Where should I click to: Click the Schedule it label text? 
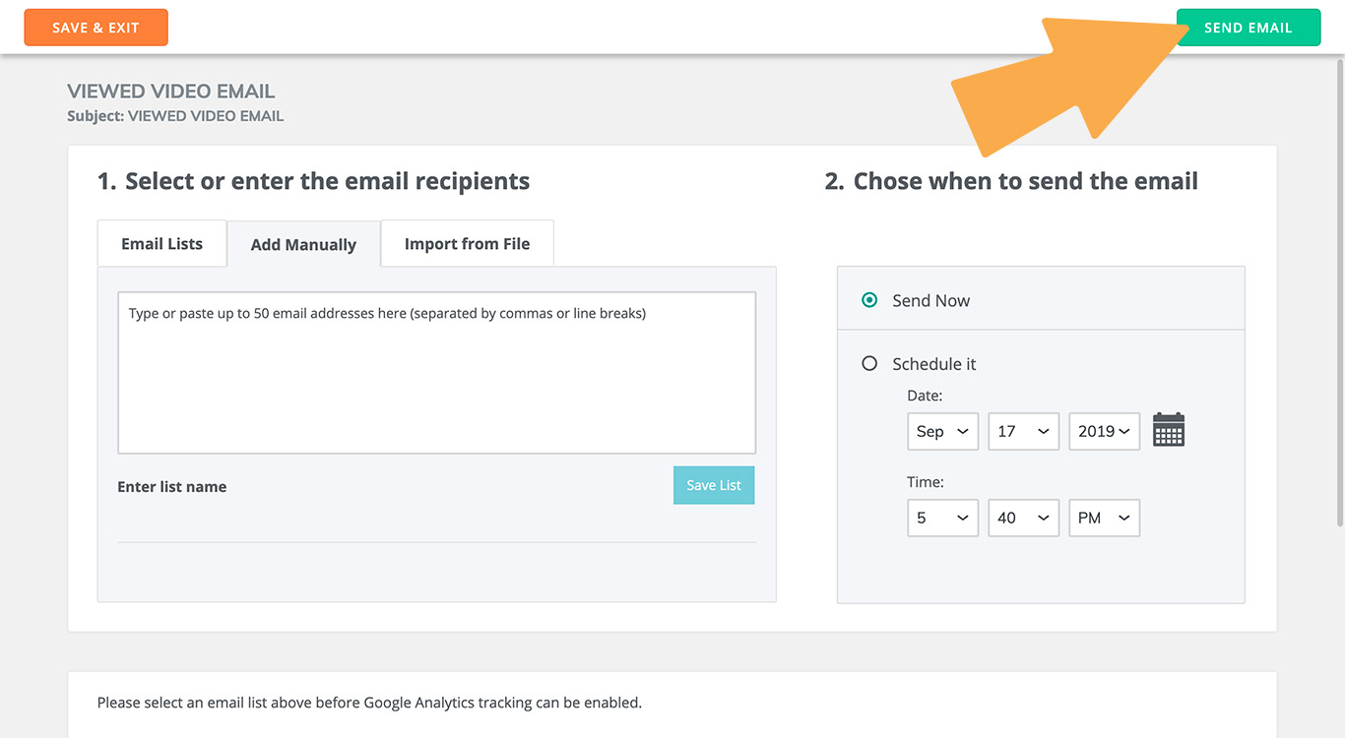click(x=933, y=364)
